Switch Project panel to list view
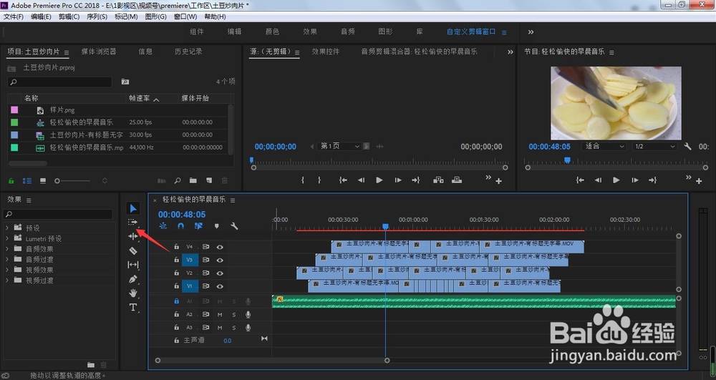 [x=27, y=181]
